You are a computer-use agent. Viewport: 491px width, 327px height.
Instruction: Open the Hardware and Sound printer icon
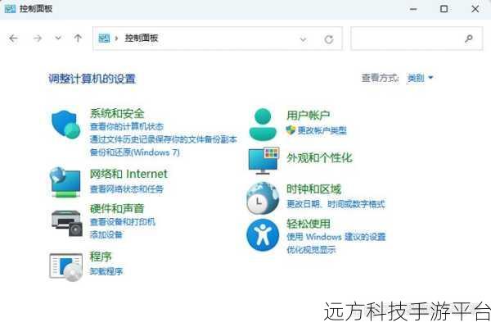pos(67,223)
